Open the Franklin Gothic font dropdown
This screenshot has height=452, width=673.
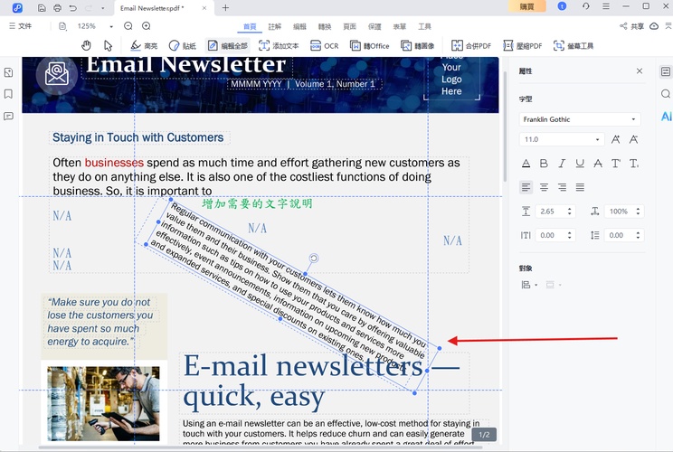click(x=580, y=119)
